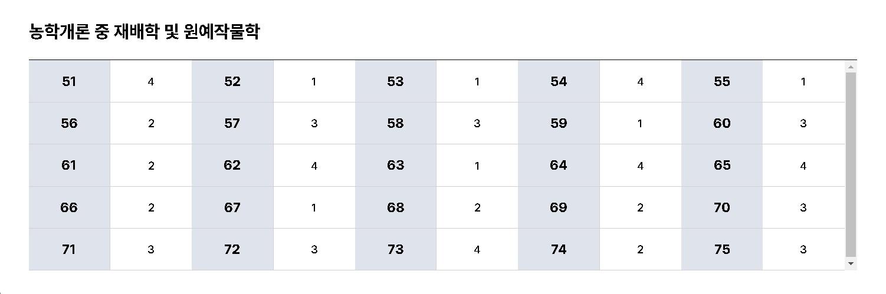Click the answer cell for question 71
886x294 pixels.
click(151, 249)
